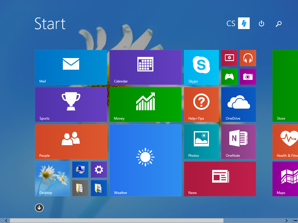Visit the Windows Store
The image size is (298, 223).
(x=285, y=86)
